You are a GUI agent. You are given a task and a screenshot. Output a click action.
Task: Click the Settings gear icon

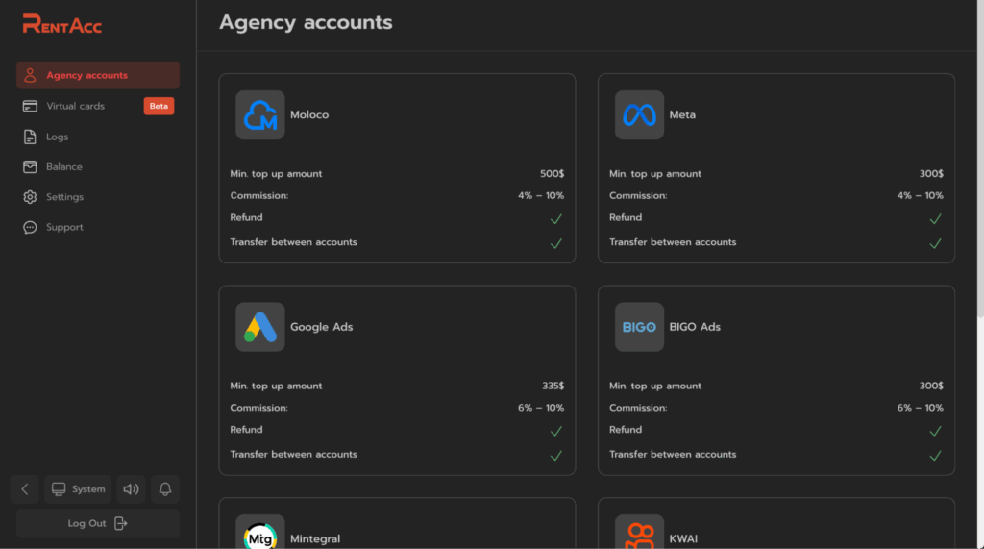point(30,196)
